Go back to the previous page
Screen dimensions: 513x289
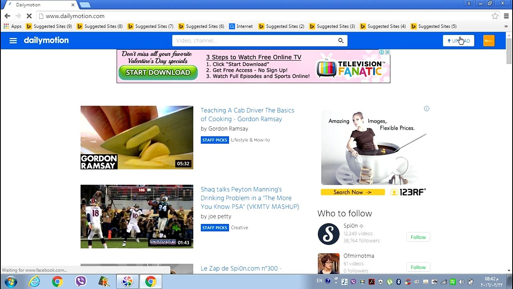coord(7,16)
